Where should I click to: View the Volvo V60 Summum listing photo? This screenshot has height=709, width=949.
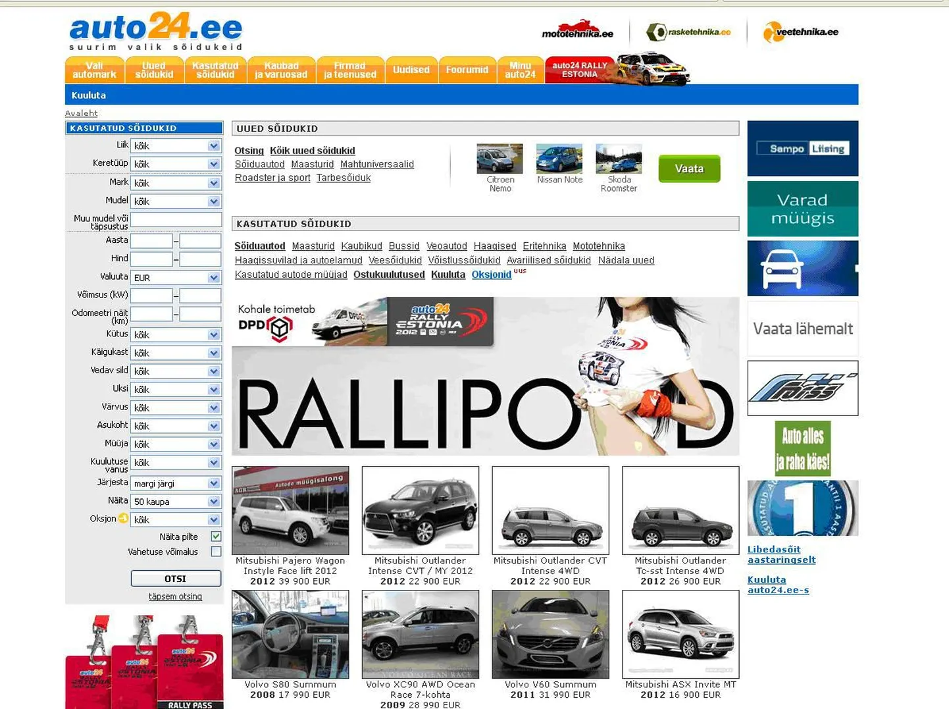(550, 634)
